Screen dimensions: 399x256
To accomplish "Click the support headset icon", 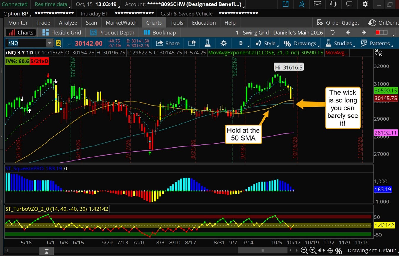I will tap(333, 4).
